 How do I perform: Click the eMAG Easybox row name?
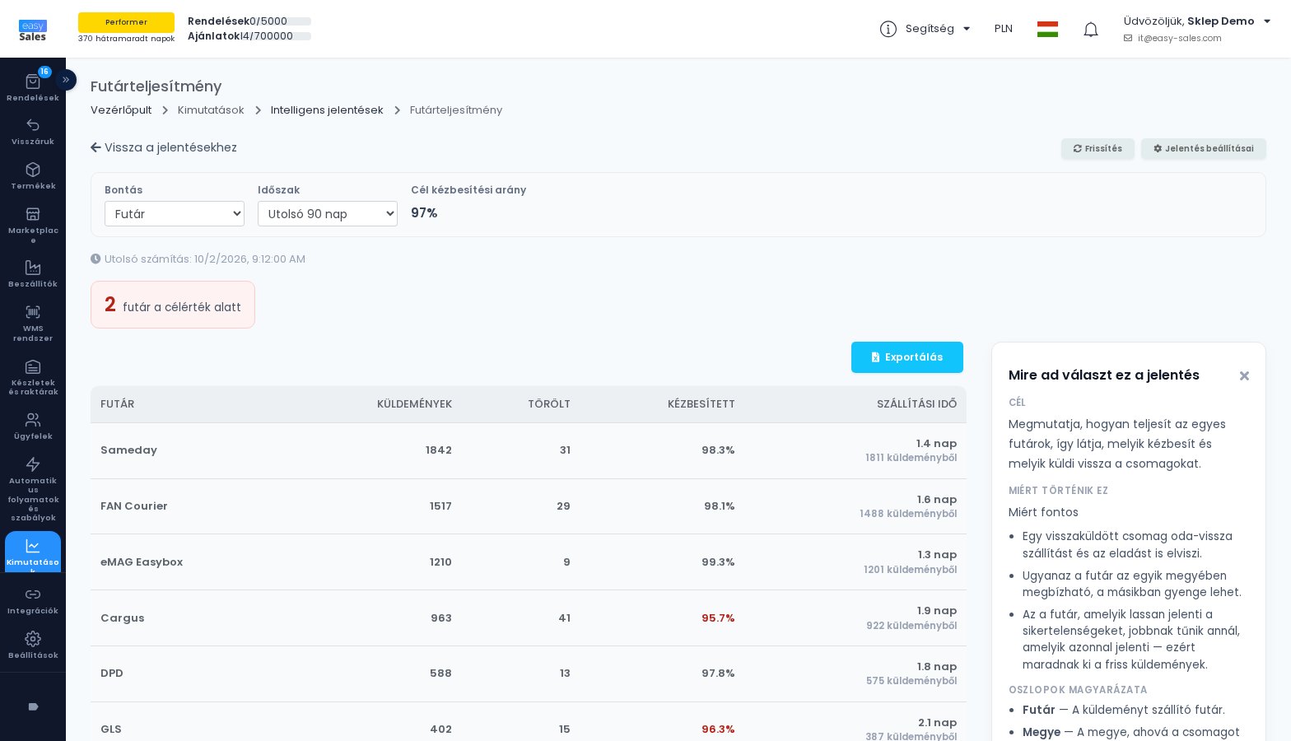(142, 562)
